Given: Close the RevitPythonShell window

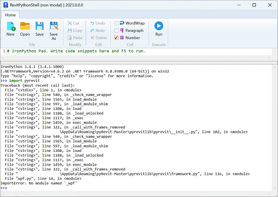Looking at the screenshot, I should pos(270,5).
